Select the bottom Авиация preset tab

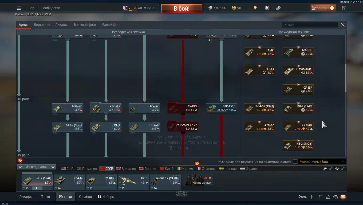pos(26,197)
